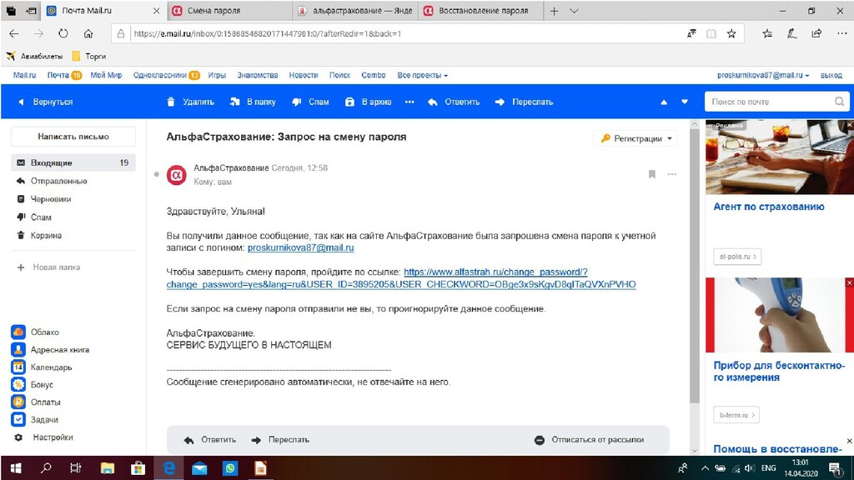Toggle unread dot beside sender
Screen dimensions: 854x480
[156, 175]
